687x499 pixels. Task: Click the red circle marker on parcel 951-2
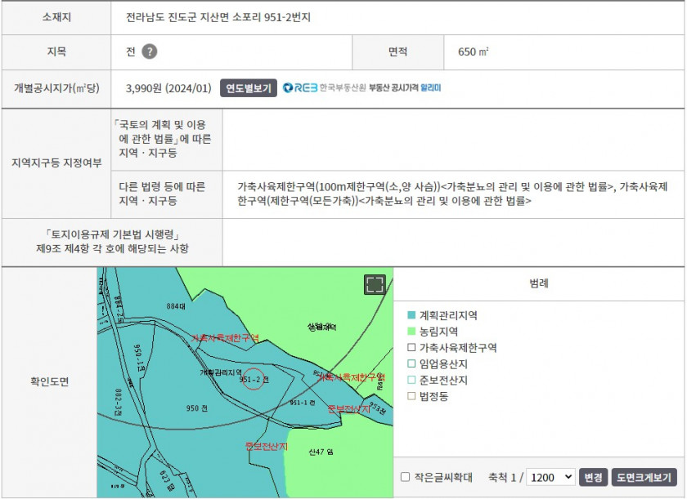click(x=254, y=379)
